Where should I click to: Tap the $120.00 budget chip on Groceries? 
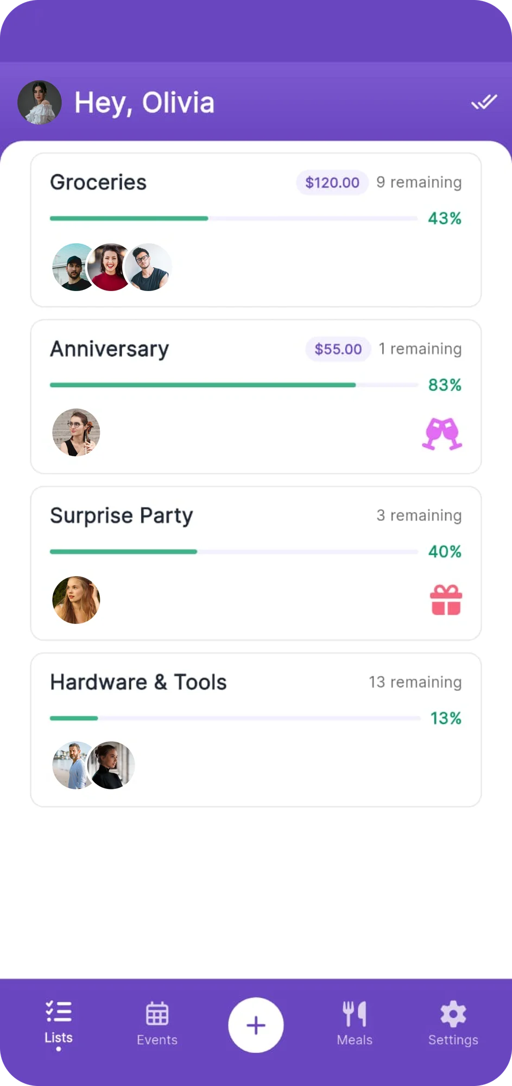point(331,182)
